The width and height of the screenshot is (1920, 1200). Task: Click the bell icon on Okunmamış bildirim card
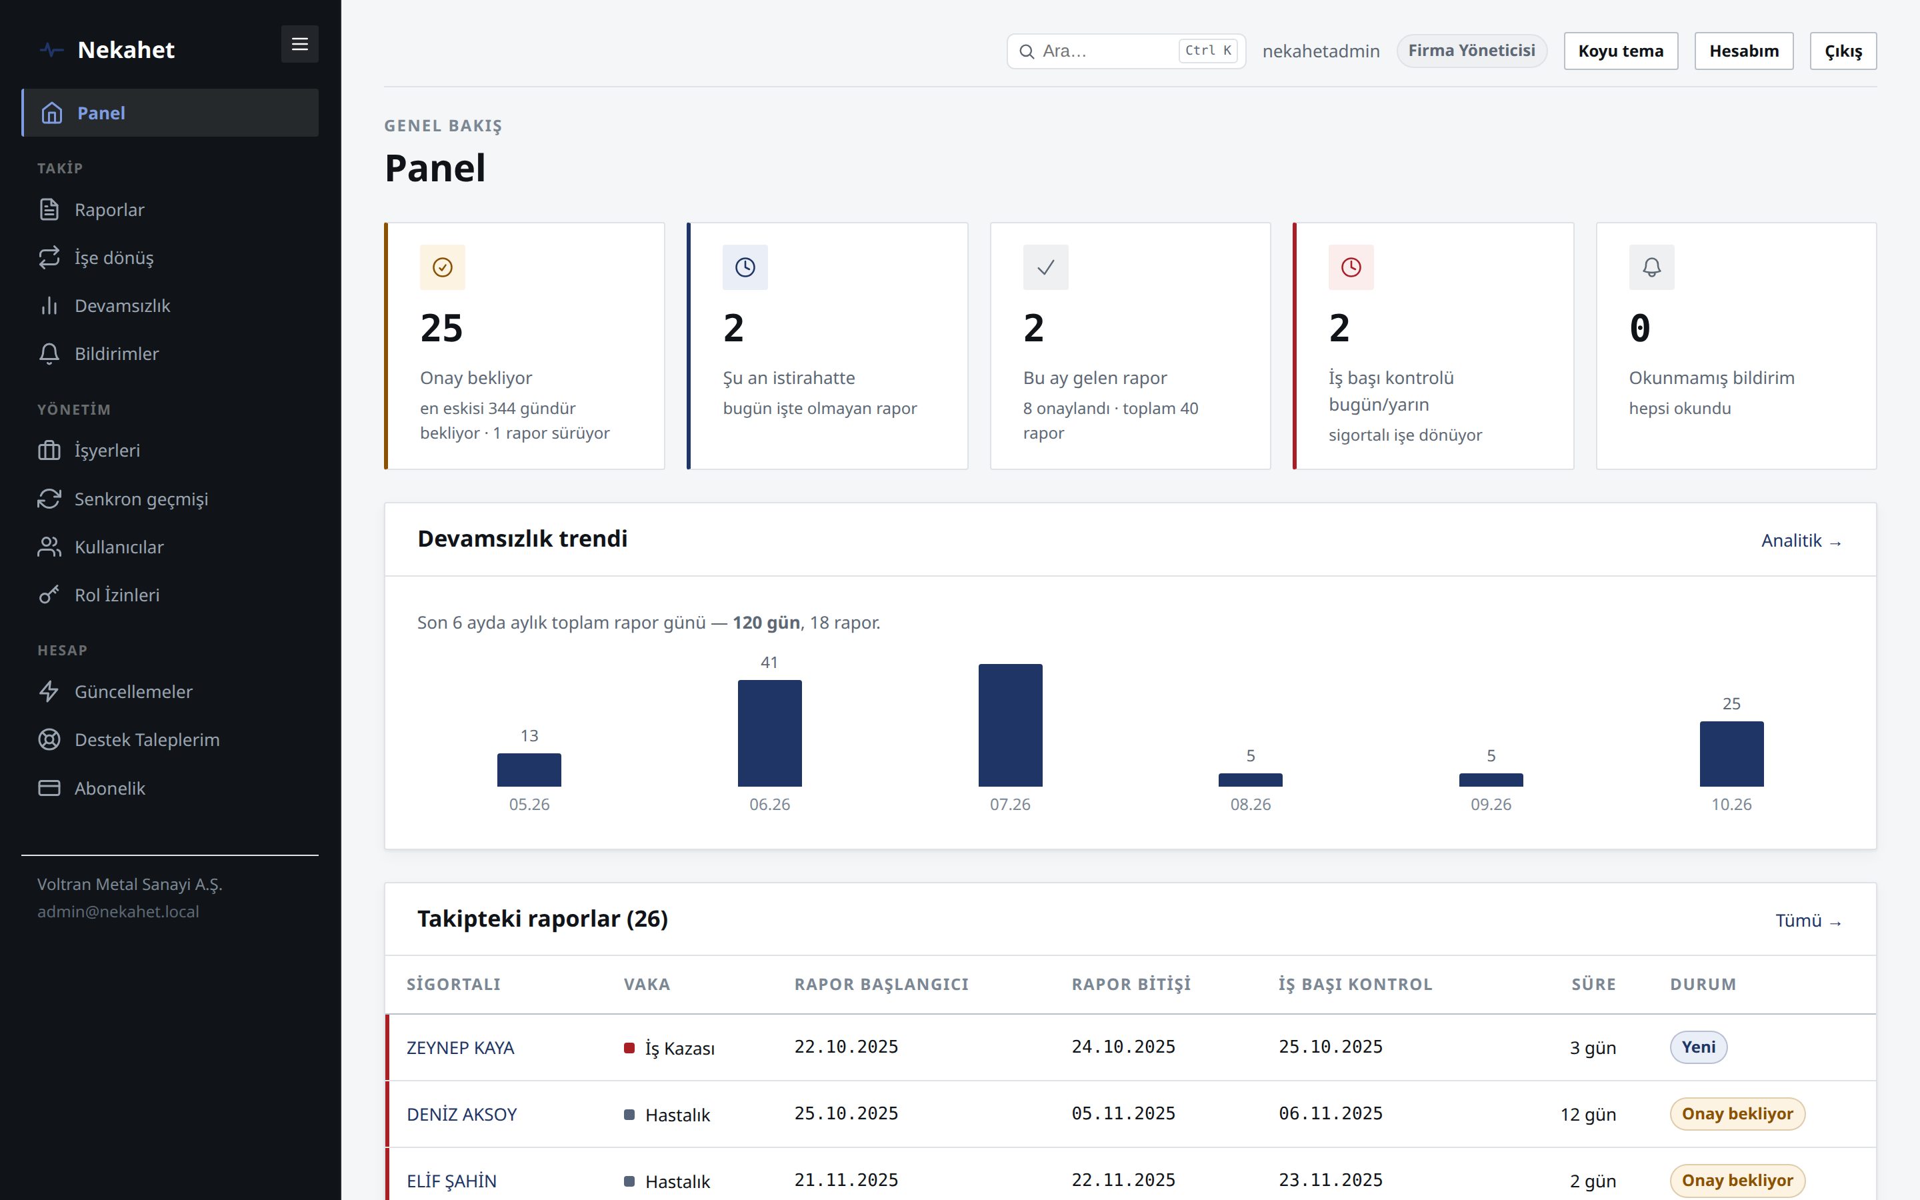pyautogui.click(x=1651, y=267)
